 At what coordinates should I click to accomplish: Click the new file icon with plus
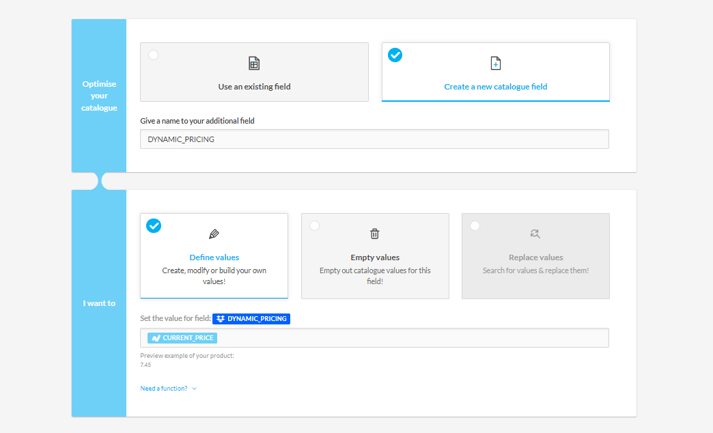[496, 64]
